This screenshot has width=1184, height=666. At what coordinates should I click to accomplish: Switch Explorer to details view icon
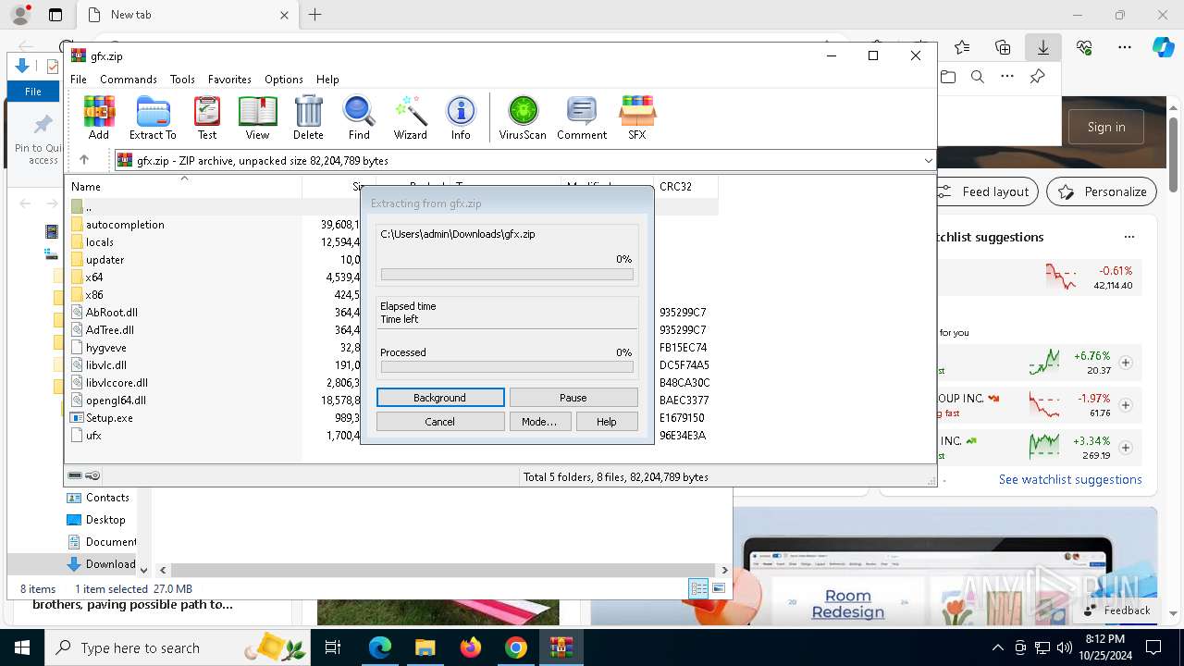698,588
